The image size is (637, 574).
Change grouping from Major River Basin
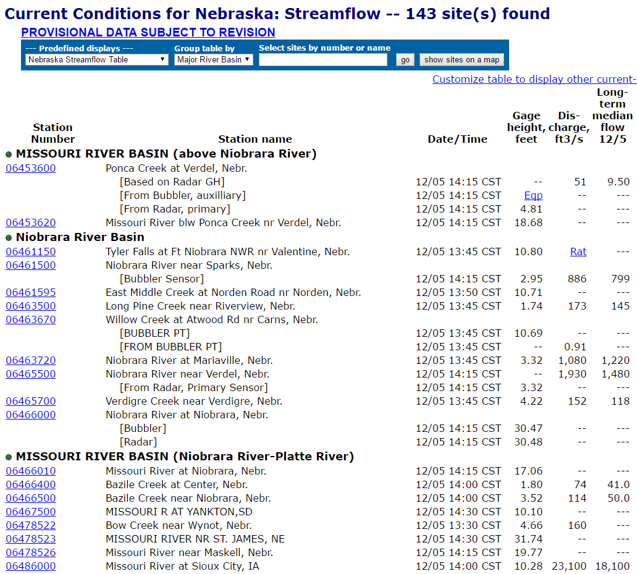213,59
